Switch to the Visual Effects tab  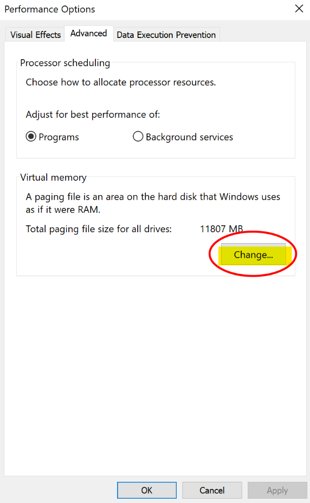pyautogui.click(x=35, y=35)
